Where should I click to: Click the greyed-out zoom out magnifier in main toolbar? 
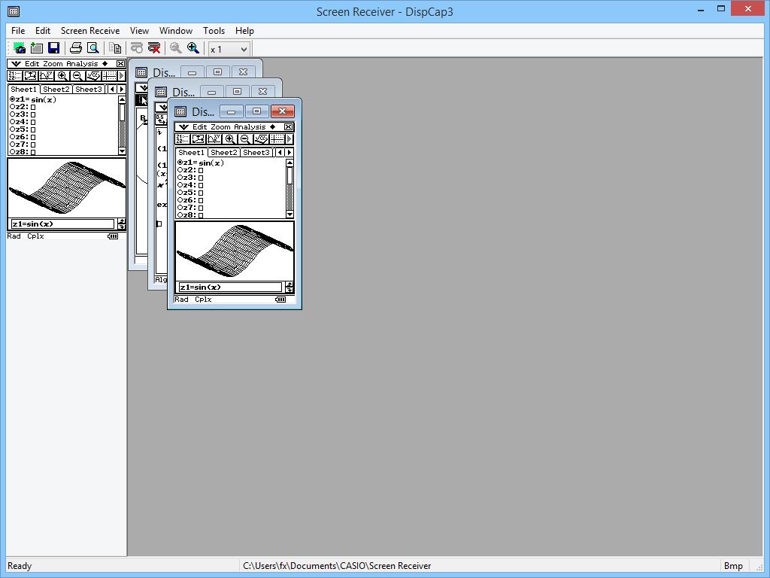click(x=176, y=48)
